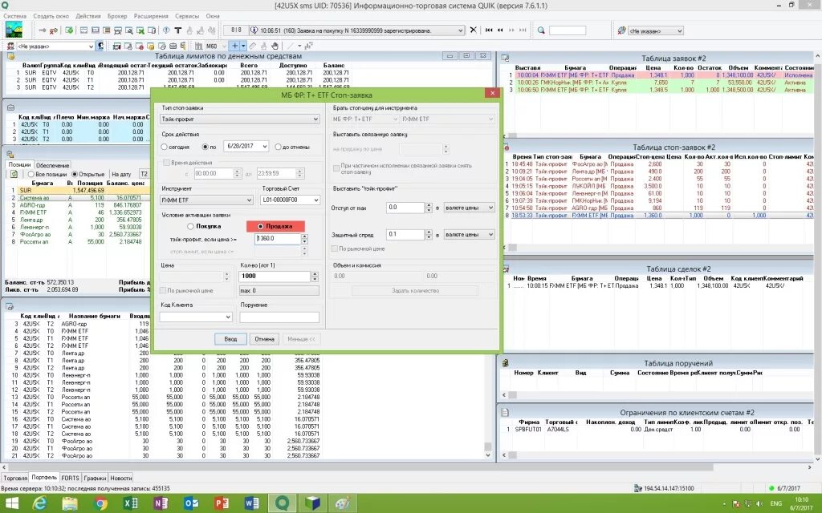Viewport: 822px width, 513px height.
Task: Open the 'Расширения' menu
Action: 151,16
